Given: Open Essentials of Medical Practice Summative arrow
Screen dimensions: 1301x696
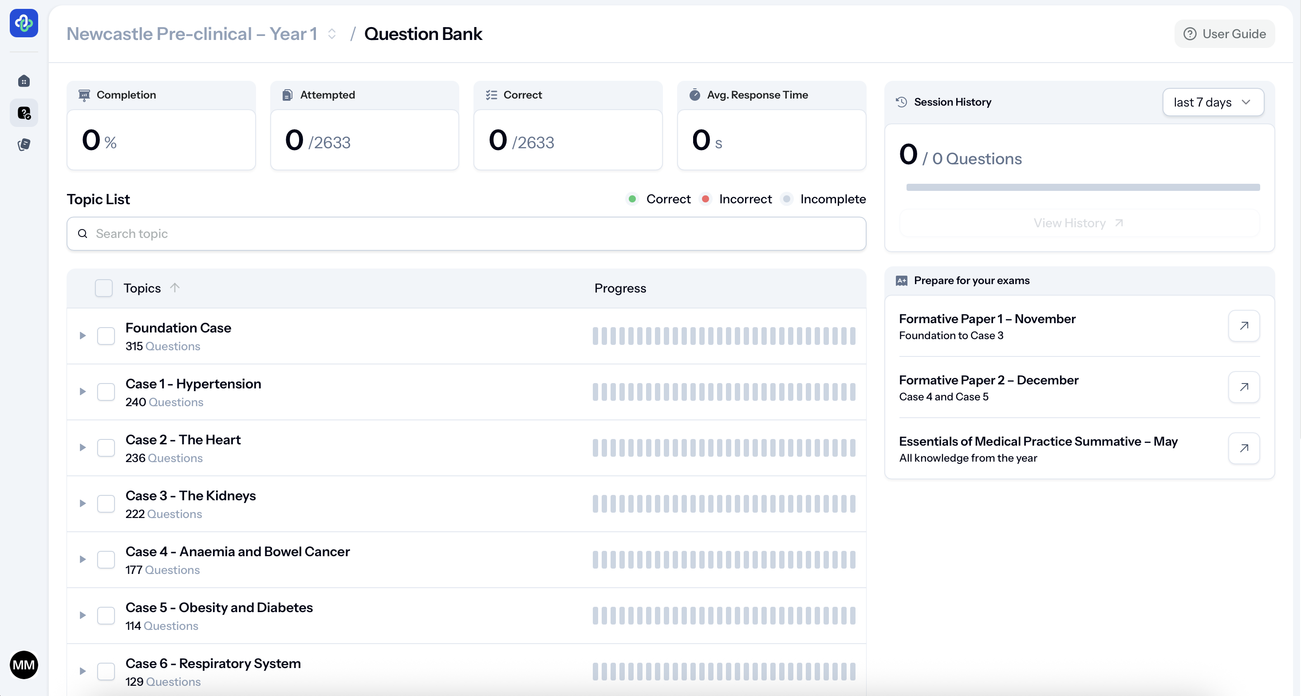Looking at the screenshot, I should coord(1243,448).
